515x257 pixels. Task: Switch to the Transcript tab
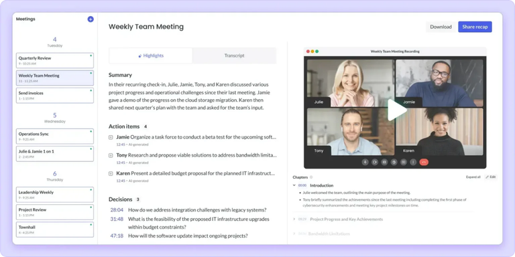coord(234,56)
